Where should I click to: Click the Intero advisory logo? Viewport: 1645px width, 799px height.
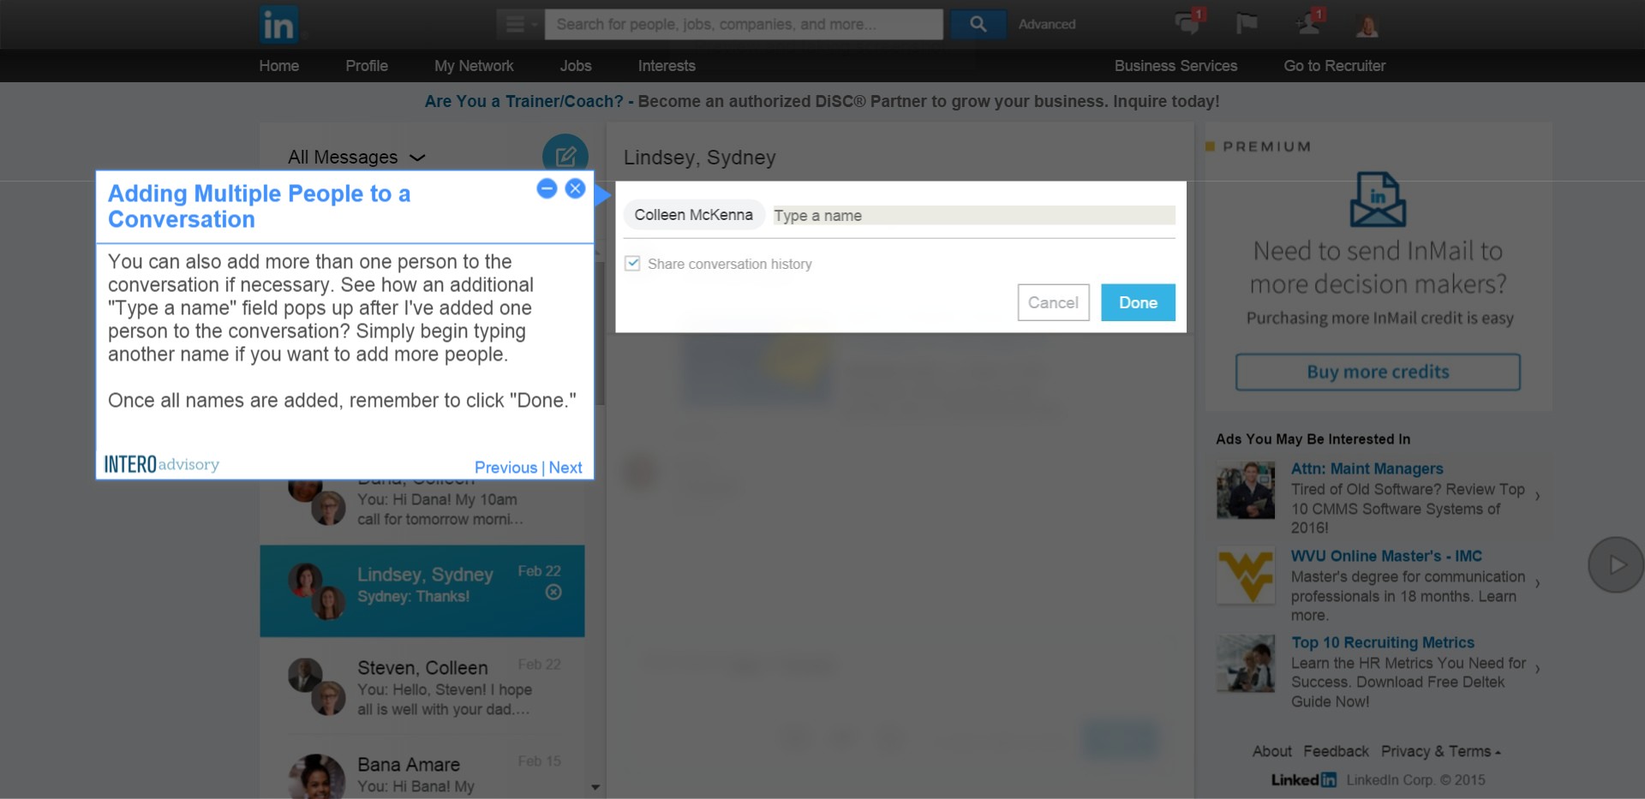coord(162,464)
